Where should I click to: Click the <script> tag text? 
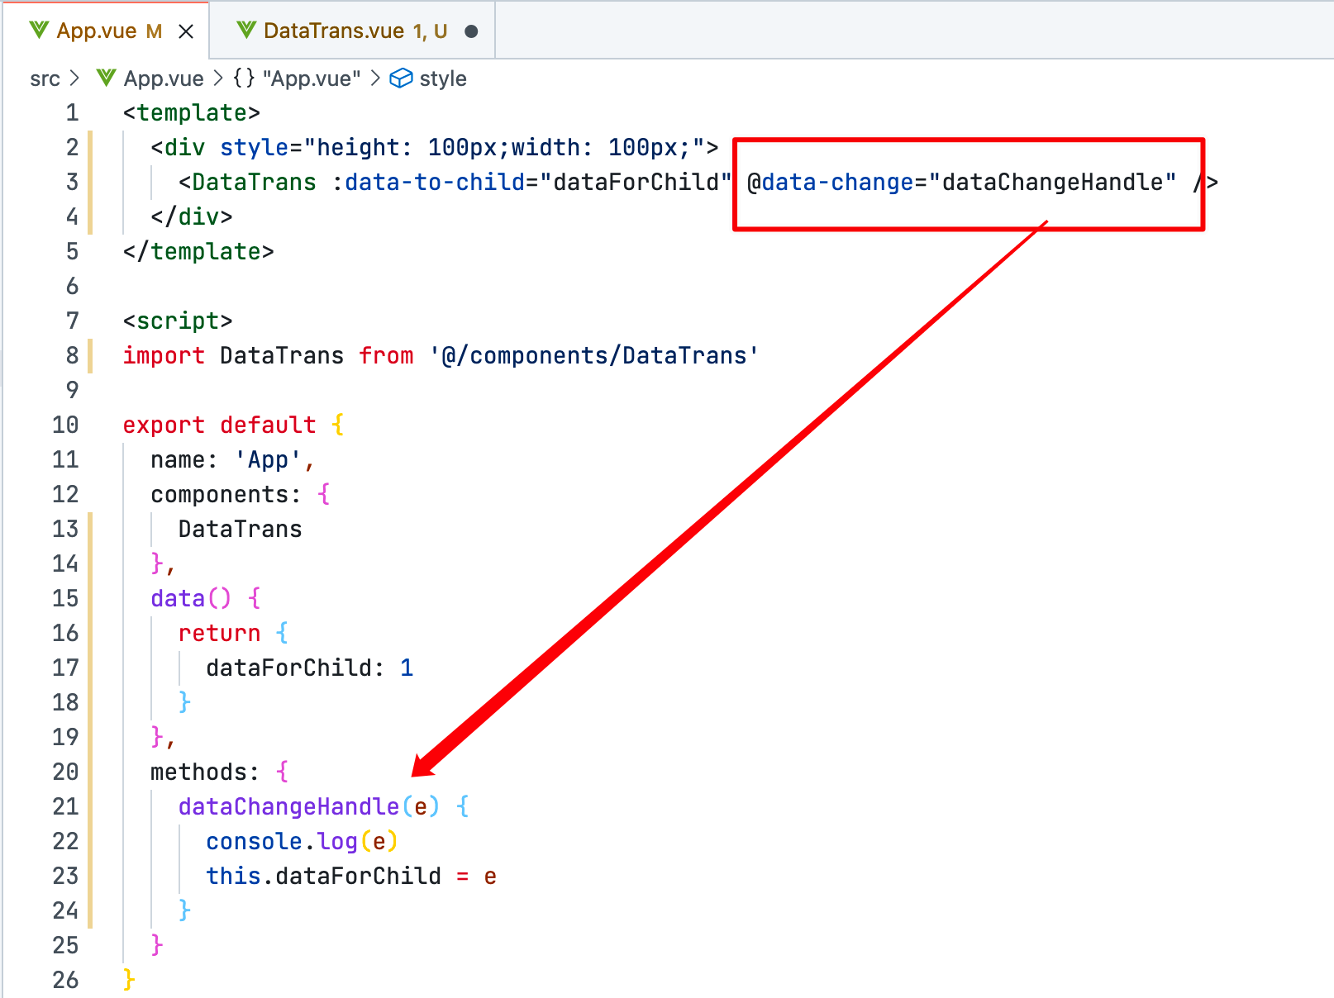click(178, 321)
